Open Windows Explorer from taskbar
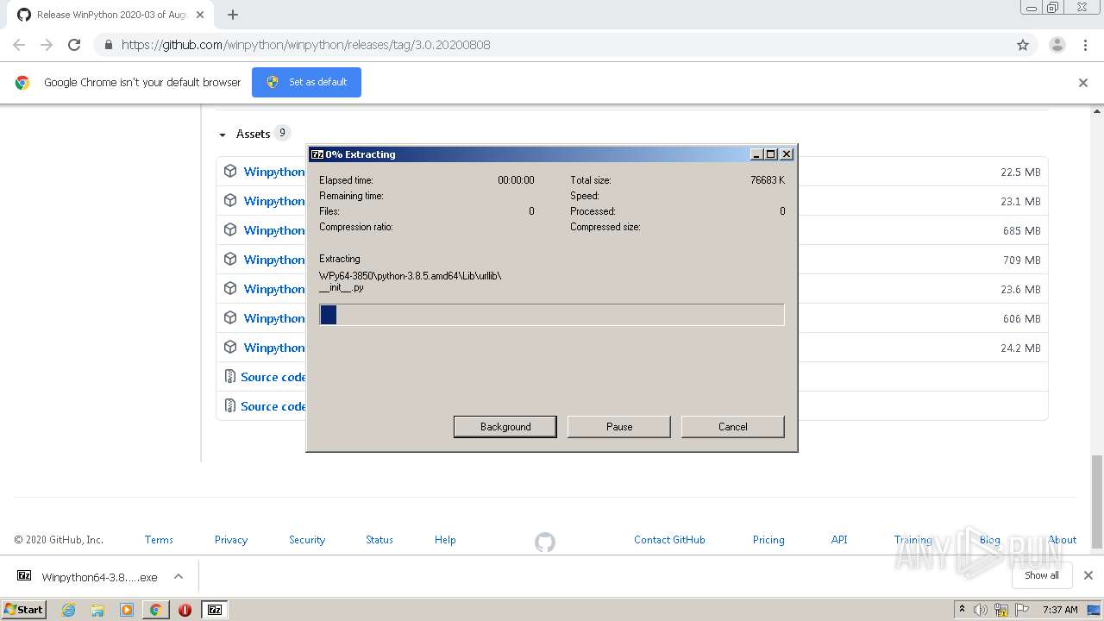This screenshot has height=621, width=1104. [97, 610]
